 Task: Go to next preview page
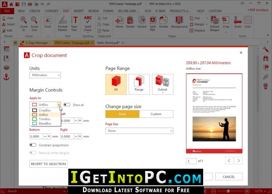(239, 161)
